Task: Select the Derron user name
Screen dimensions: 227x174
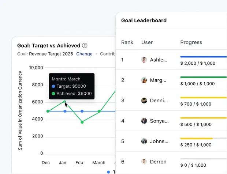Action: click(x=158, y=162)
